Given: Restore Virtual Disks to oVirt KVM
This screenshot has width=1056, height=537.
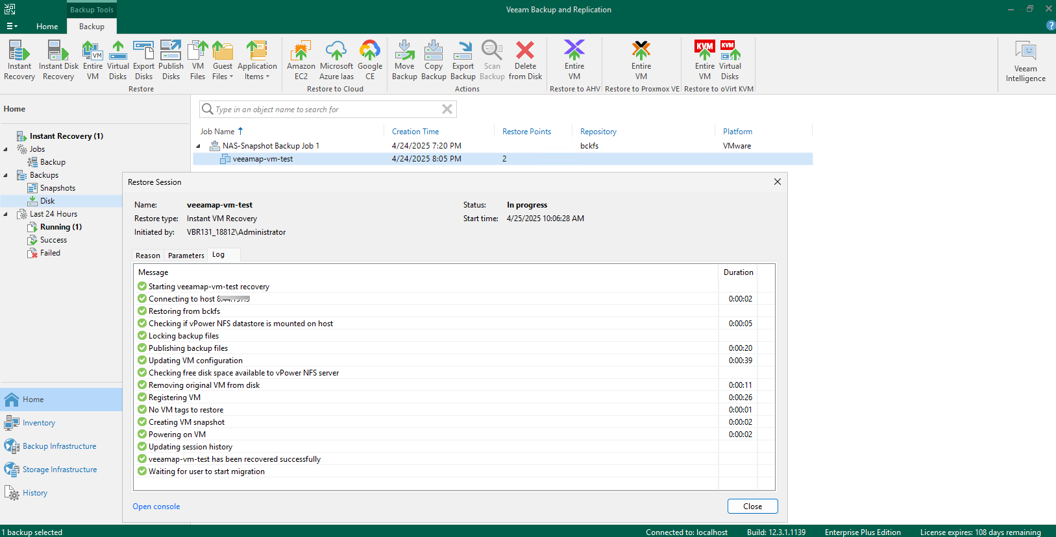Looking at the screenshot, I should [730, 60].
